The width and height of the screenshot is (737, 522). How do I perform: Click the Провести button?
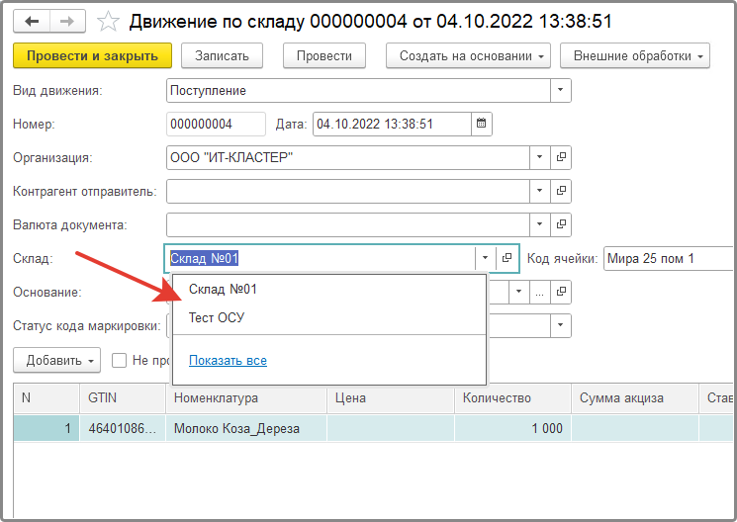324,56
